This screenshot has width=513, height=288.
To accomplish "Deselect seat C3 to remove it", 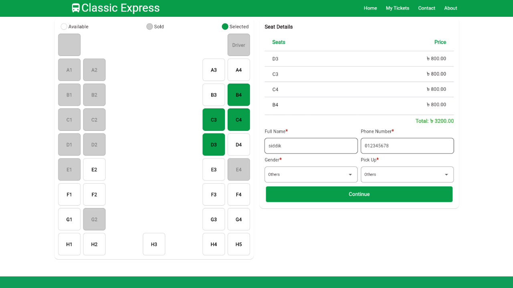I will click(x=214, y=120).
